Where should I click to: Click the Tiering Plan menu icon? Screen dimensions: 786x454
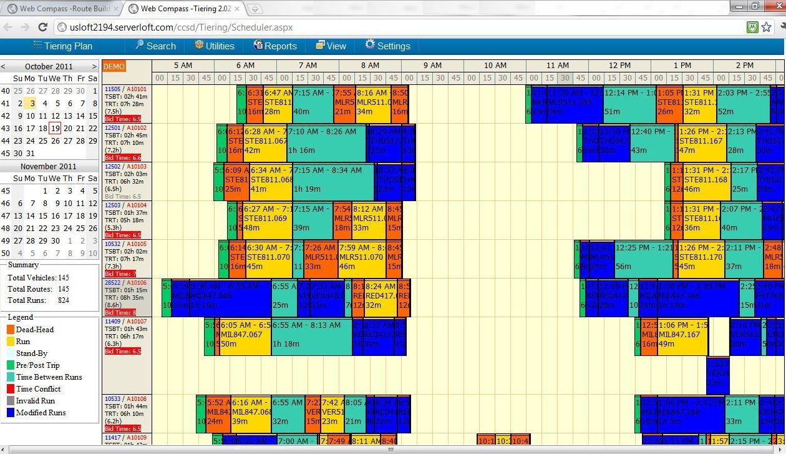[x=36, y=46]
